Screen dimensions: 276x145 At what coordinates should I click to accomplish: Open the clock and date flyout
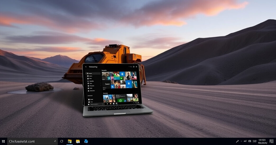pyautogui.click(x=263, y=141)
